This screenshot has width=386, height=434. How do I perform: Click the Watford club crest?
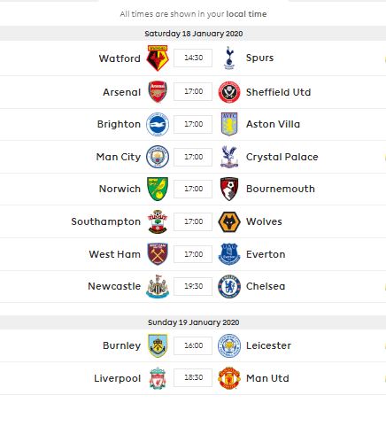tap(158, 58)
